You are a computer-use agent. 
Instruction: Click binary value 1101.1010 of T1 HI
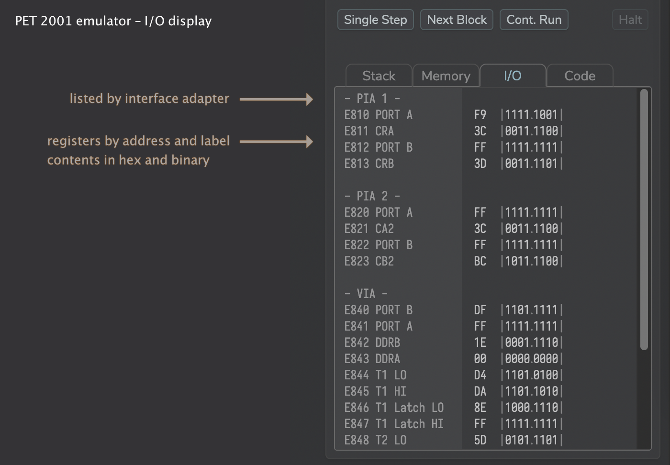[532, 391]
